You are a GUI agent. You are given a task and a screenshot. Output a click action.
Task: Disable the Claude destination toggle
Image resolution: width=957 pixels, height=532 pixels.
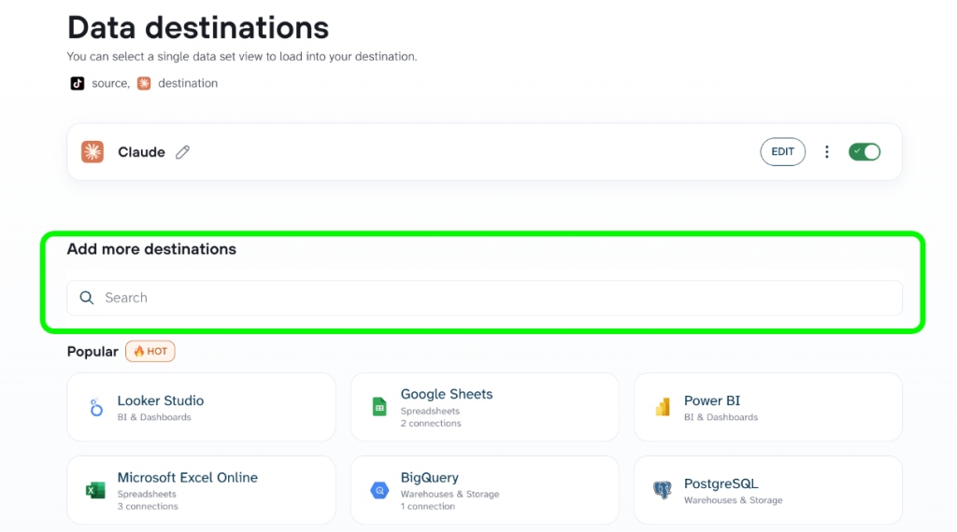864,152
